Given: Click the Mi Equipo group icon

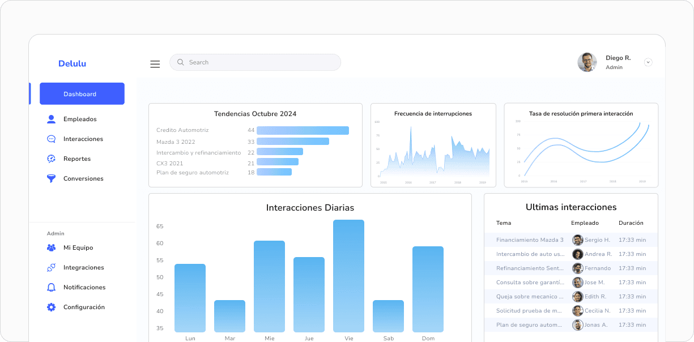Looking at the screenshot, I should click(x=52, y=247).
